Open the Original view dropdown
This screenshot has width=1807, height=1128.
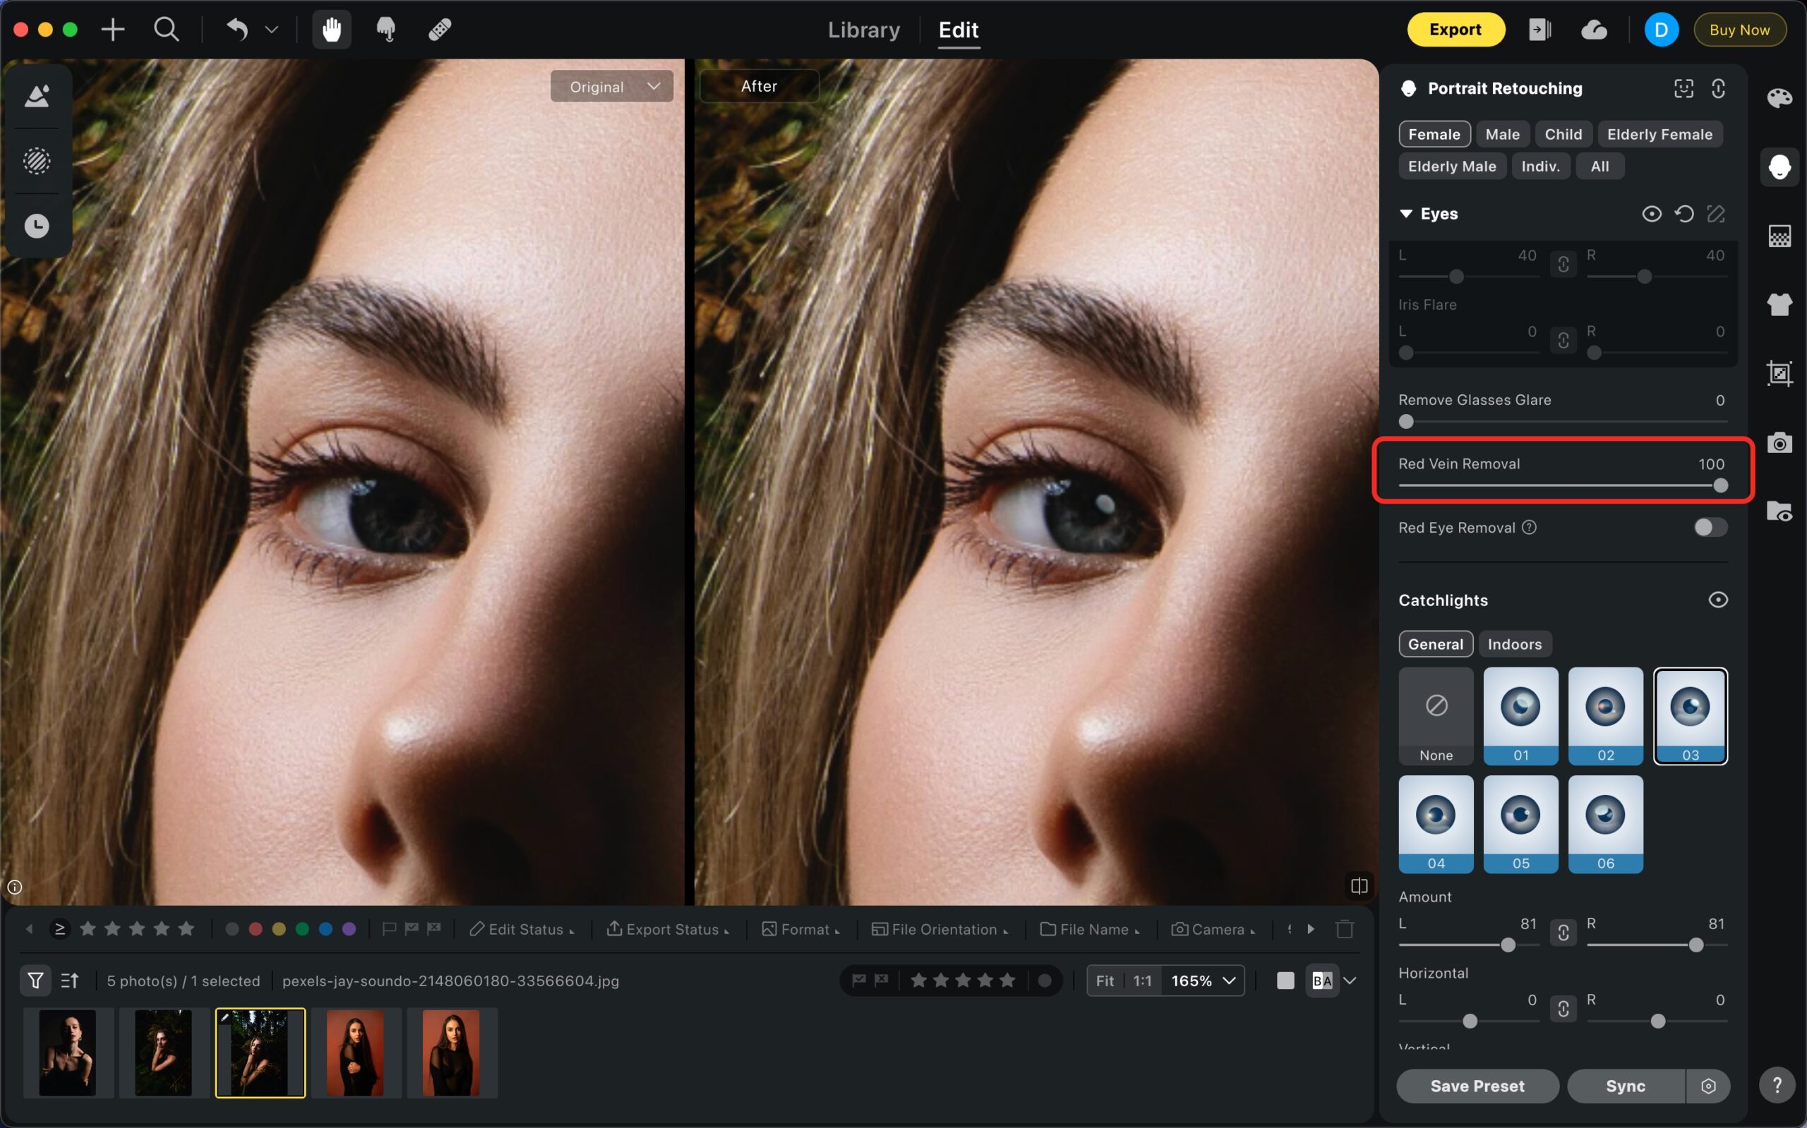coord(611,87)
